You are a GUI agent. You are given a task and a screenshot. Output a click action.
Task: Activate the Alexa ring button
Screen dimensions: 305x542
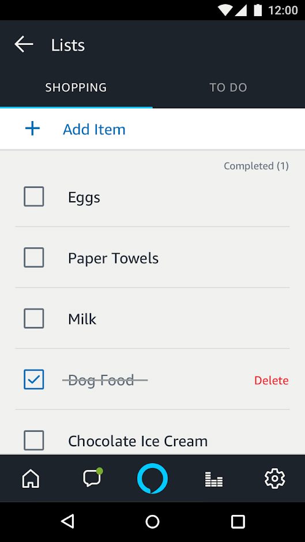(x=152, y=479)
